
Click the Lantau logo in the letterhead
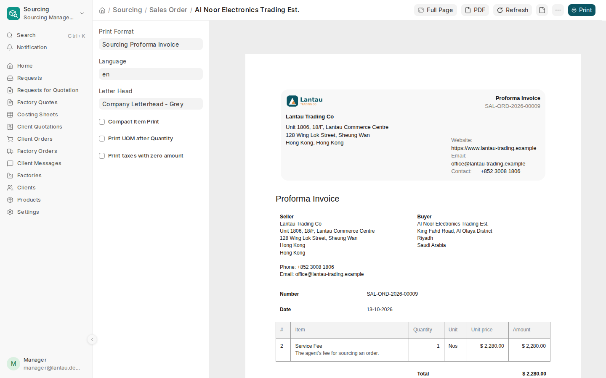coord(305,101)
